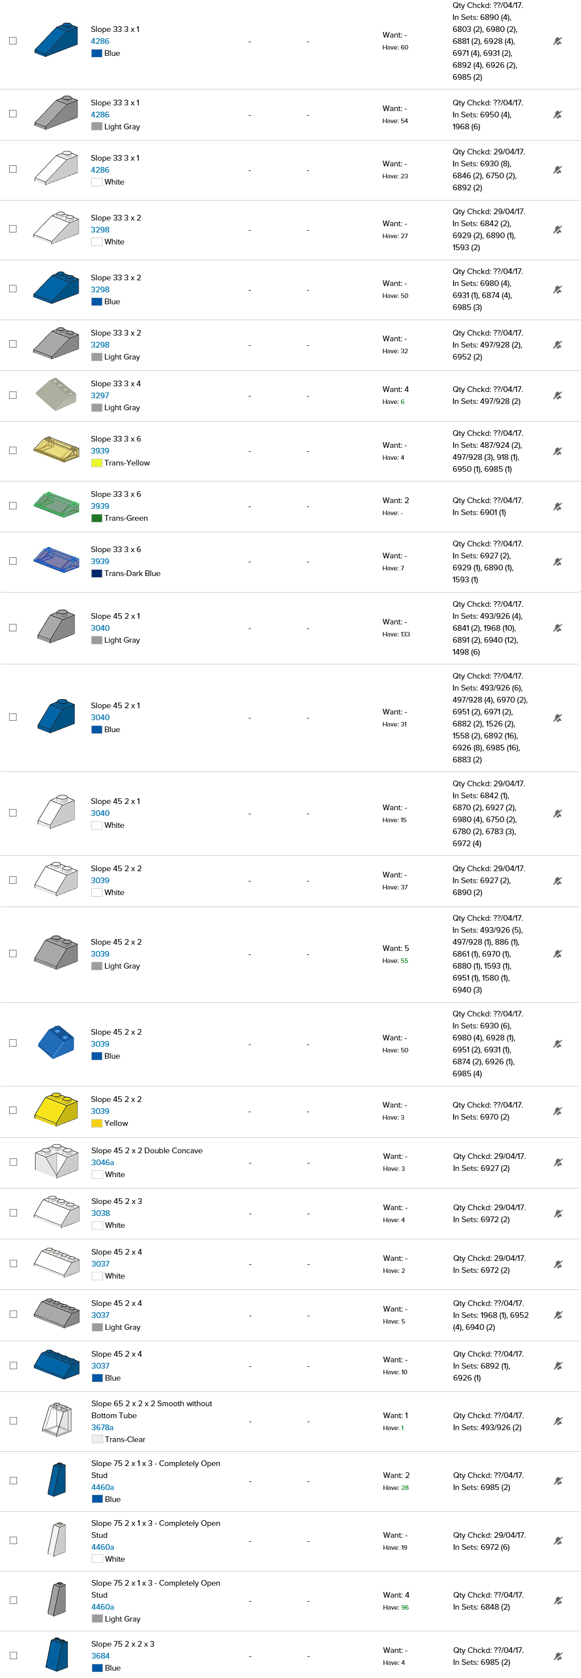
Task: Toggle notify bell for Slope 33 3x4 Light Gray
Action: tap(557, 396)
